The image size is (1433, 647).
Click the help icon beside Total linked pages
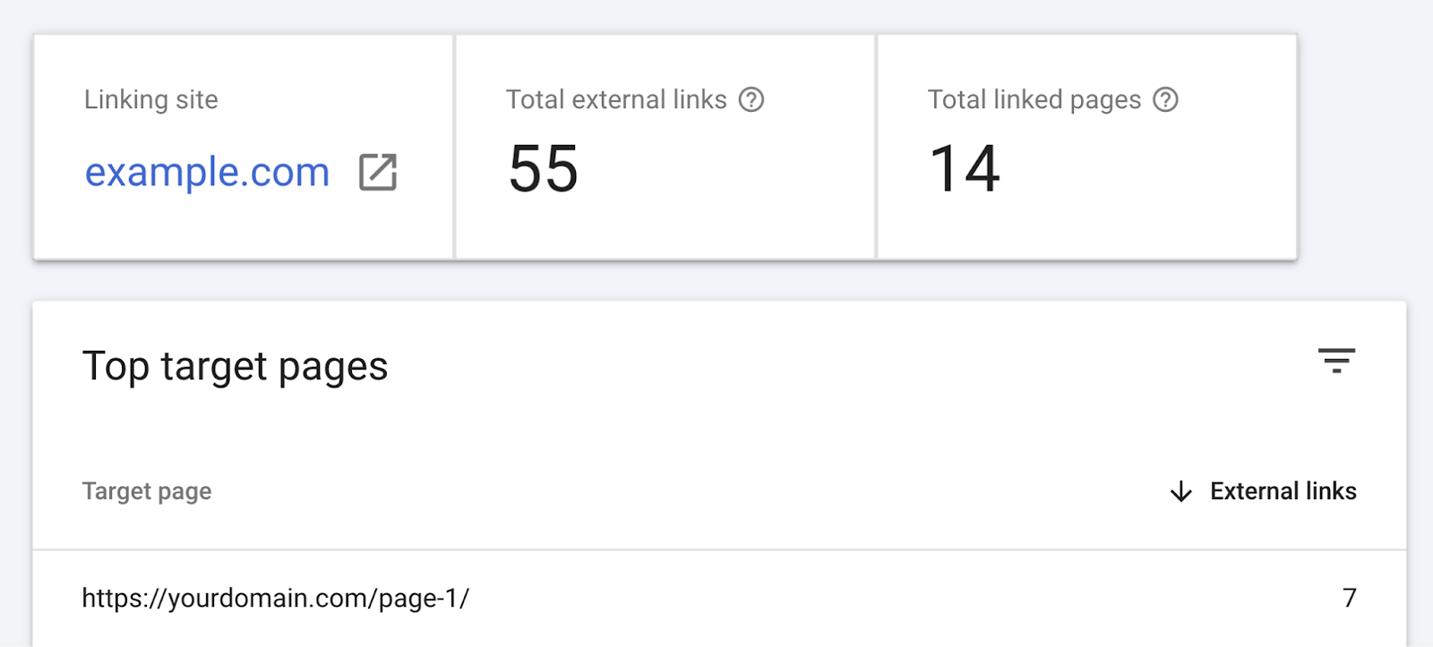(x=1166, y=99)
